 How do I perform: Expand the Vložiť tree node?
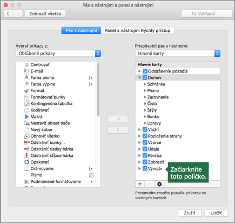click(139, 129)
